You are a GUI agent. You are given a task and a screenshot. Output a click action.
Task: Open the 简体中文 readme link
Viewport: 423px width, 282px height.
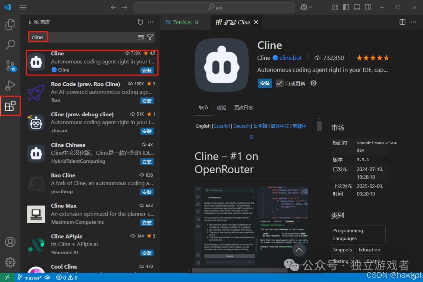pos(280,126)
